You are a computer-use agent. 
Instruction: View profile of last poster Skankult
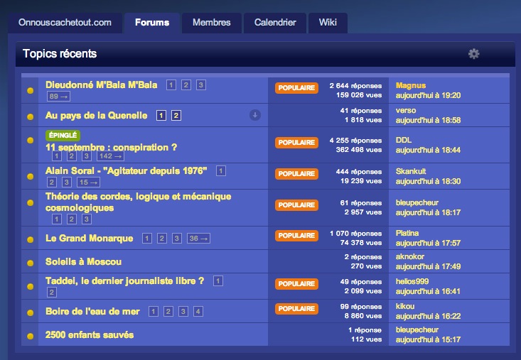[x=411, y=172]
